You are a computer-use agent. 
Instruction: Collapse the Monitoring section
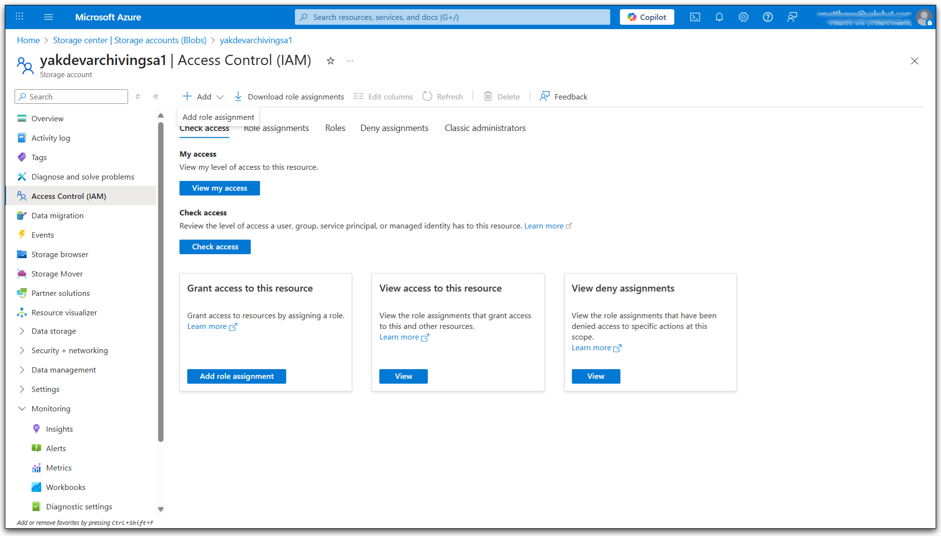(22, 409)
